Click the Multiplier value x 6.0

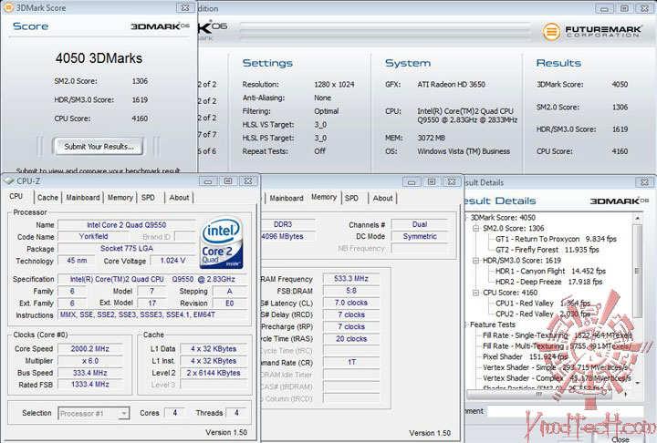[89, 361]
